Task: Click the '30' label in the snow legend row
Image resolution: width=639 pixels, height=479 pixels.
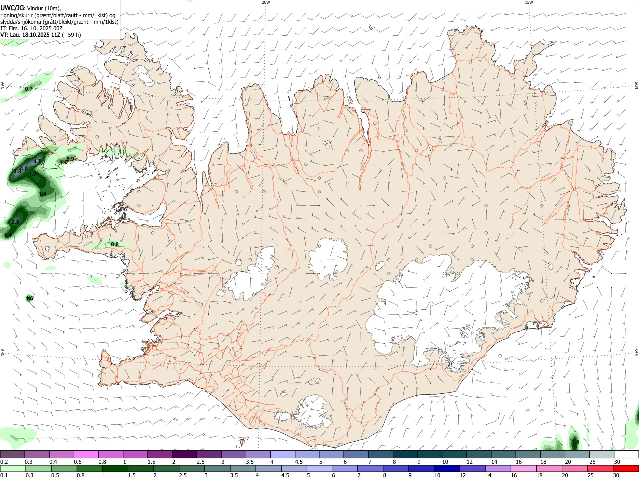Action: tap(617, 462)
